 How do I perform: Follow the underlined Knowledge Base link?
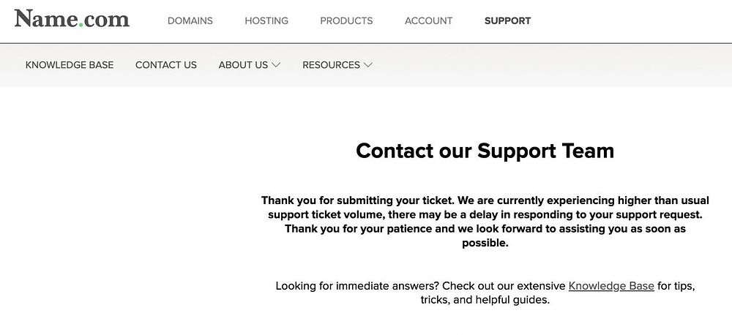pos(611,286)
